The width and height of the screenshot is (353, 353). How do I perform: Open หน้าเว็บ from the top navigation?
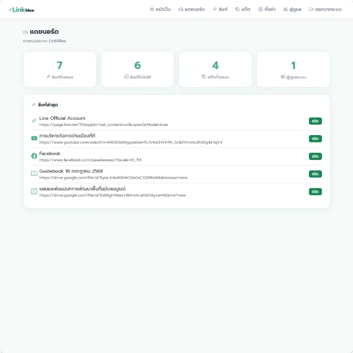(160, 9)
